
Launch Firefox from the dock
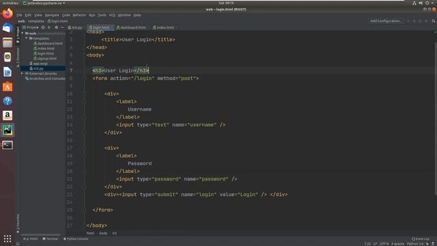point(8,14)
